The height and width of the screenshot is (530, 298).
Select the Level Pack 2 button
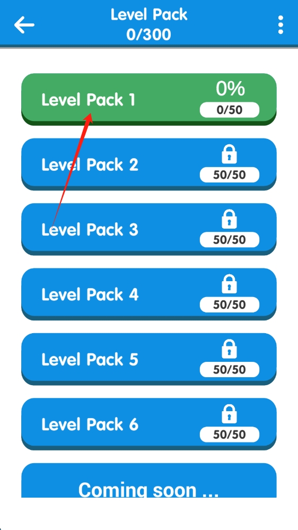[x=149, y=164]
